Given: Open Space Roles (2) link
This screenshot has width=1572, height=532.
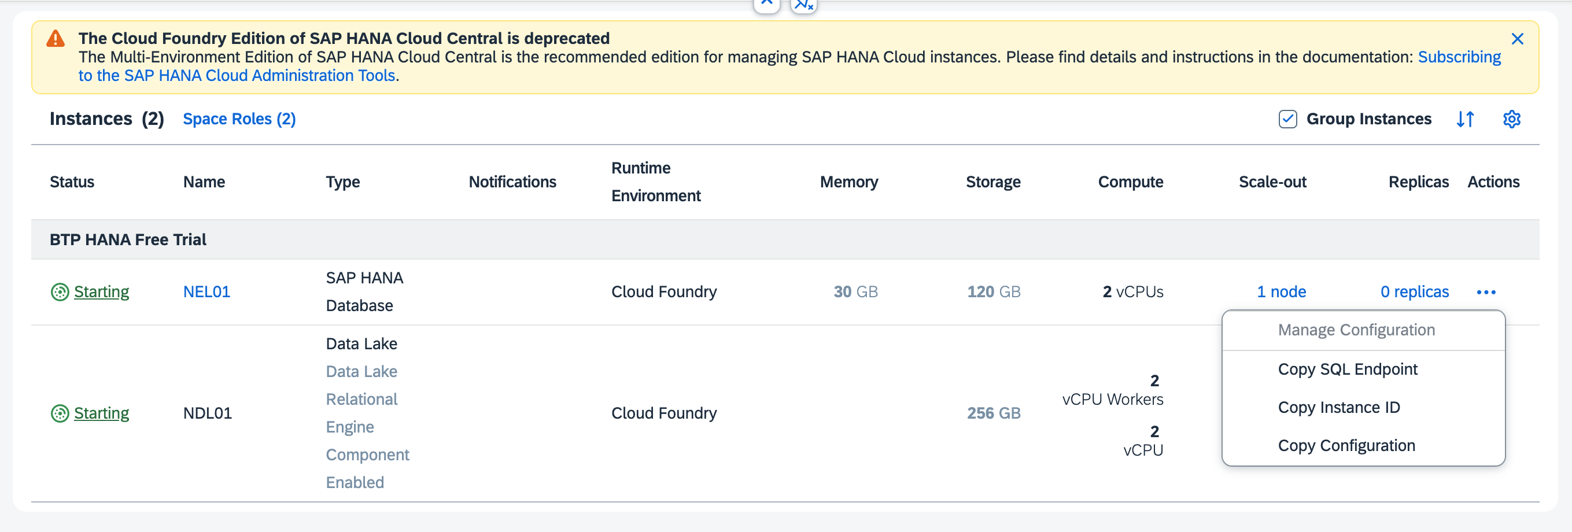Looking at the screenshot, I should [239, 119].
